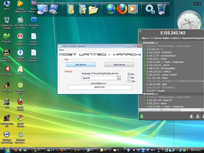Open LimeWire 5 PRO desktop icon
This screenshot has width=204, height=153.
[20, 88]
